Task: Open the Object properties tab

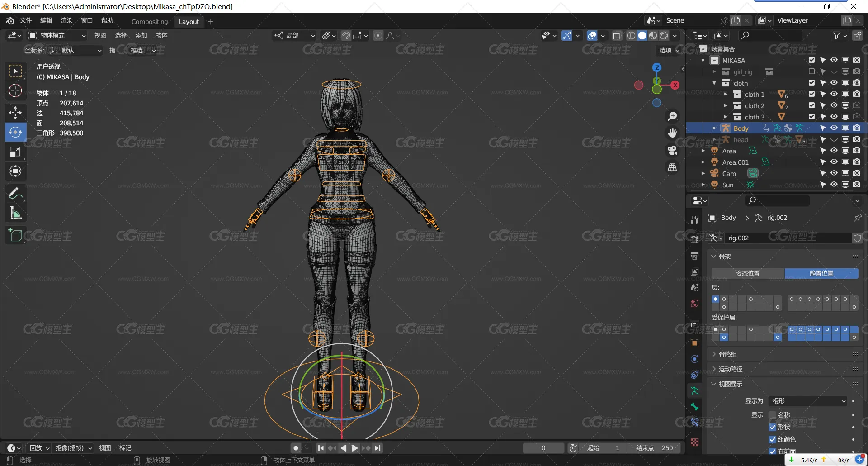Action: [x=695, y=343]
